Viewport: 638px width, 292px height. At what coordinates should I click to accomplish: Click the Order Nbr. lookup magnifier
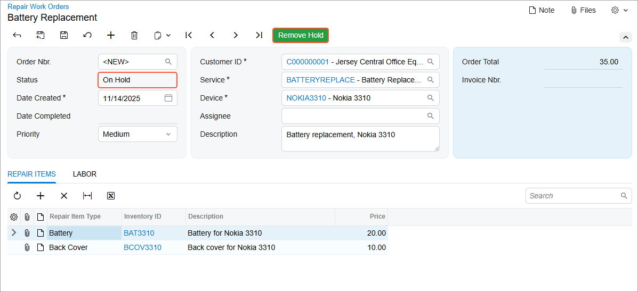[168, 62]
